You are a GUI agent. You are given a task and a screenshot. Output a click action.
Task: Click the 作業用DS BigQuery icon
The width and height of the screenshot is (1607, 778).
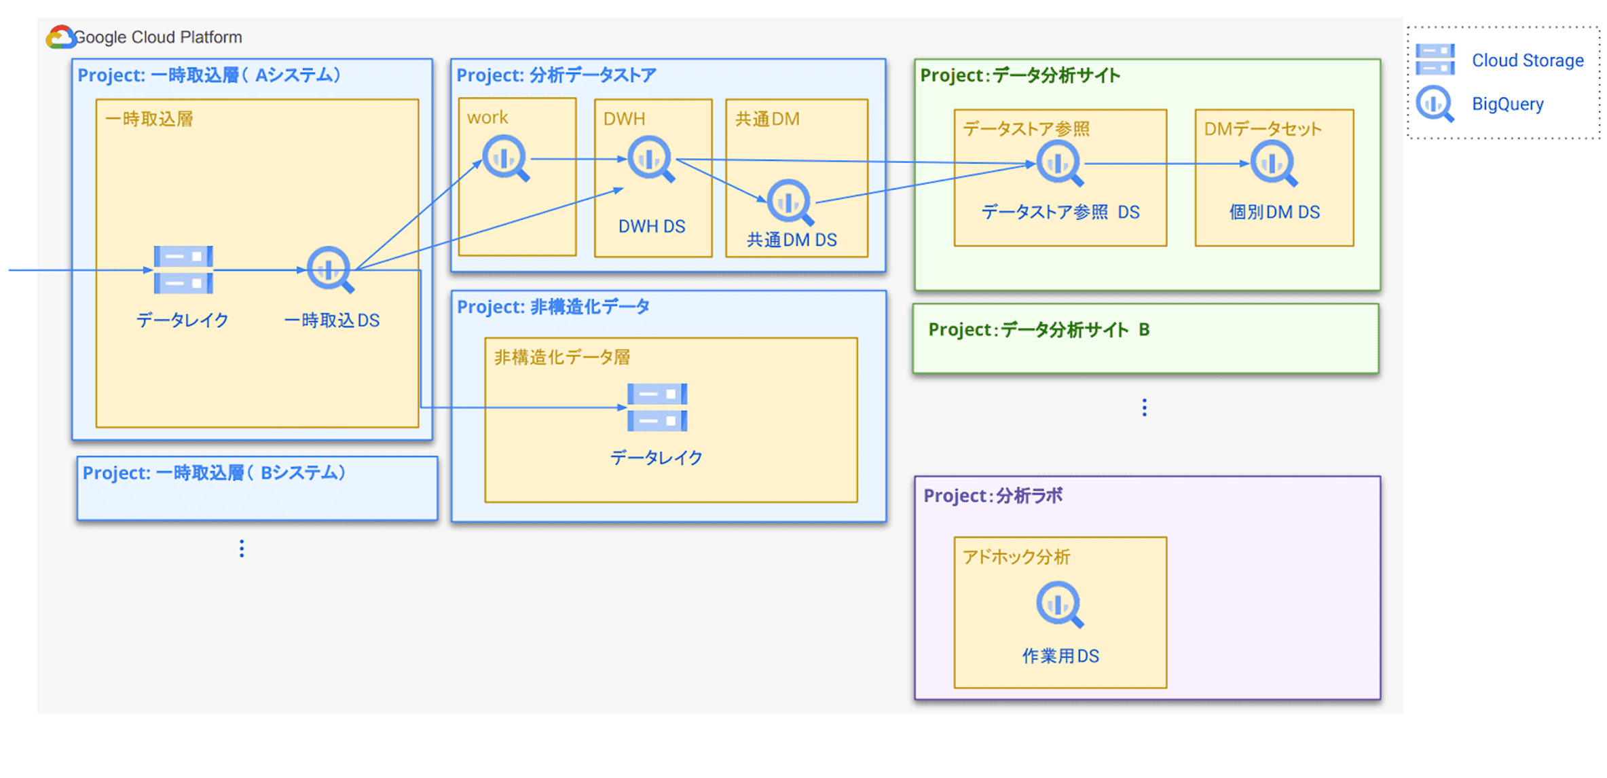tap(1059, 604)
